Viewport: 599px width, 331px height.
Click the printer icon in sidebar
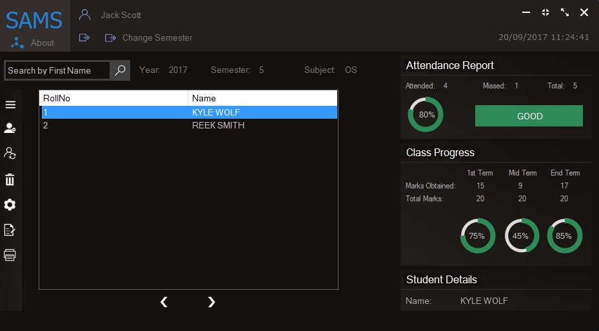click(x=10, y=255)
